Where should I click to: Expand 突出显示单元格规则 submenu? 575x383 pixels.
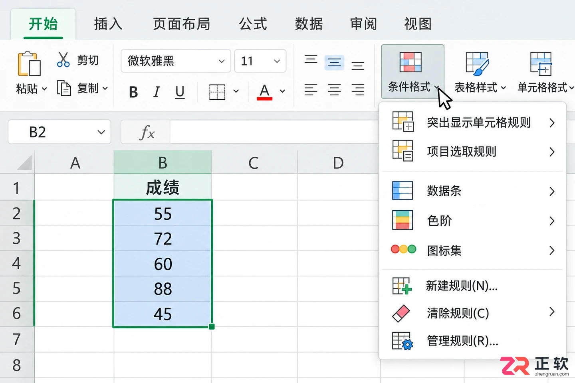(472, 122)
